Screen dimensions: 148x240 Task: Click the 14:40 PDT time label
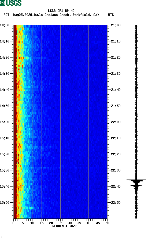(x=5, y=90)
